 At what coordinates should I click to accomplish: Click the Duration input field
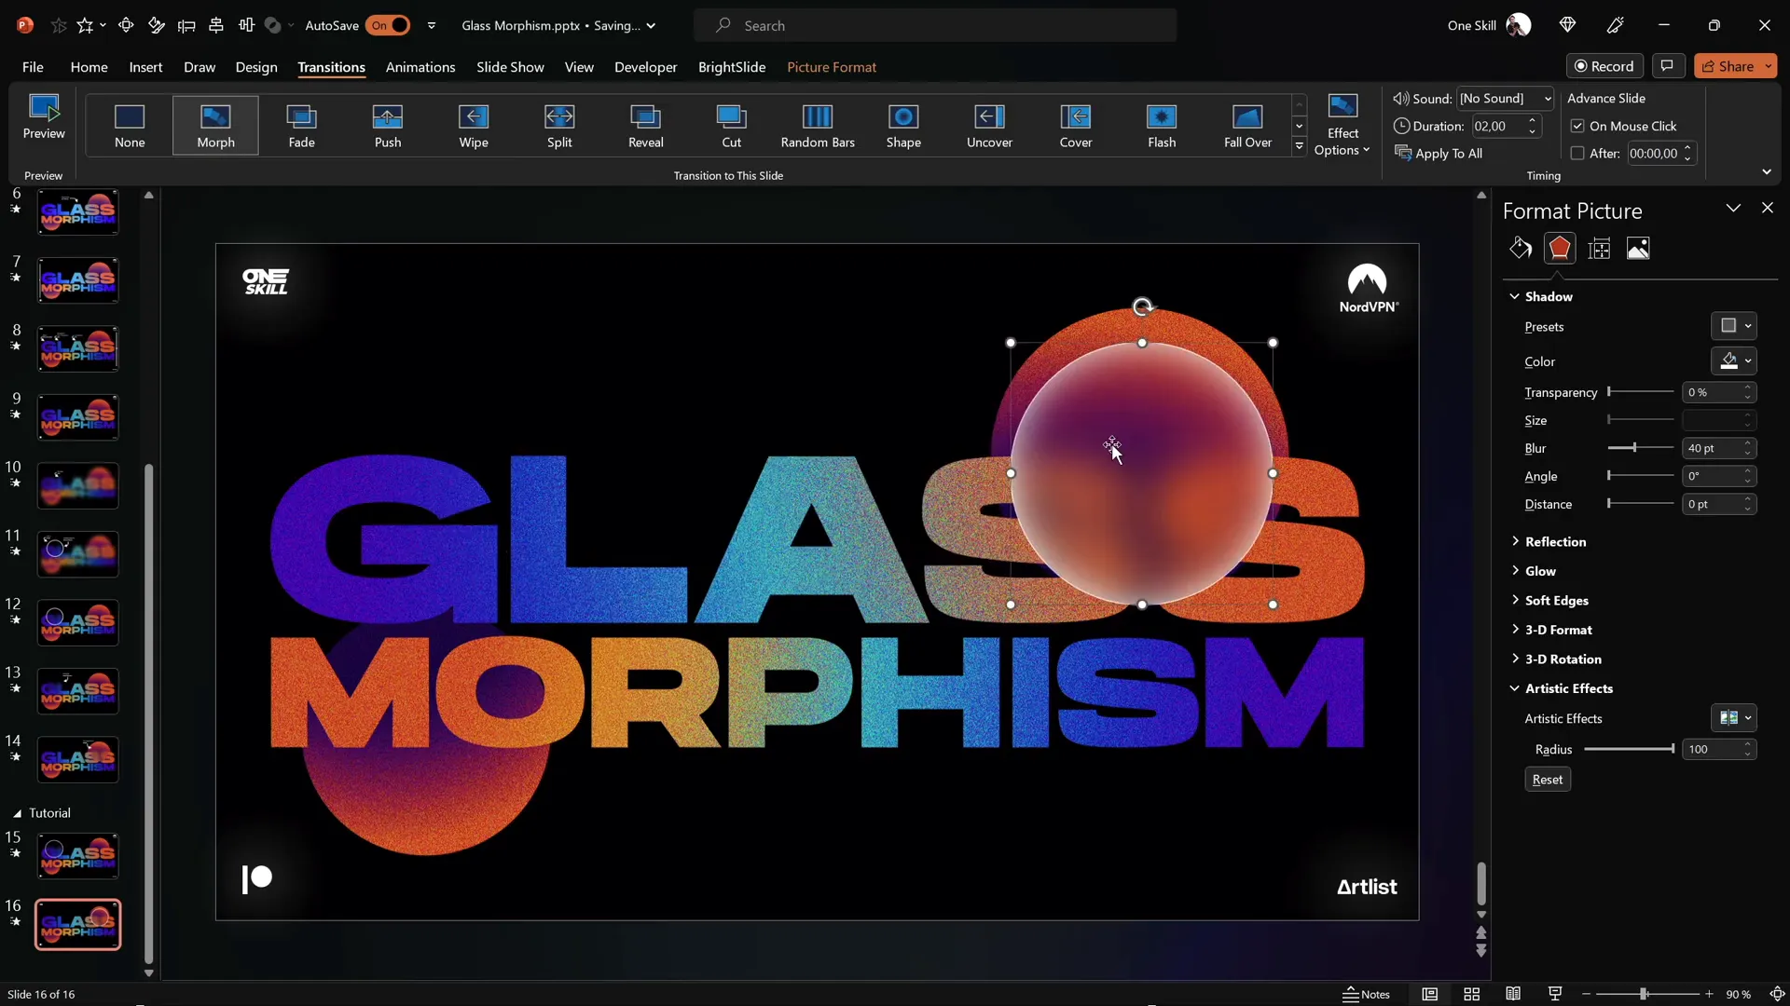pos(1497,126)
